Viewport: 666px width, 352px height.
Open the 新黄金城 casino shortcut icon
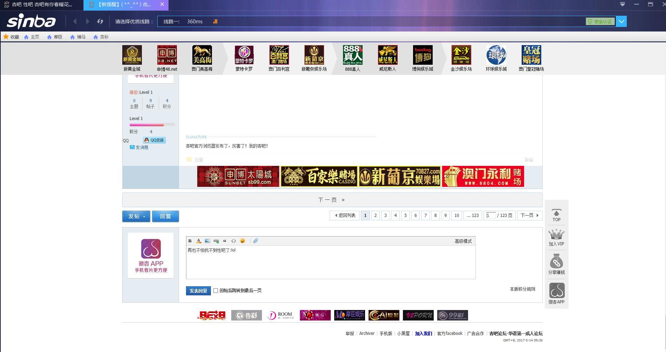(132, 55)
